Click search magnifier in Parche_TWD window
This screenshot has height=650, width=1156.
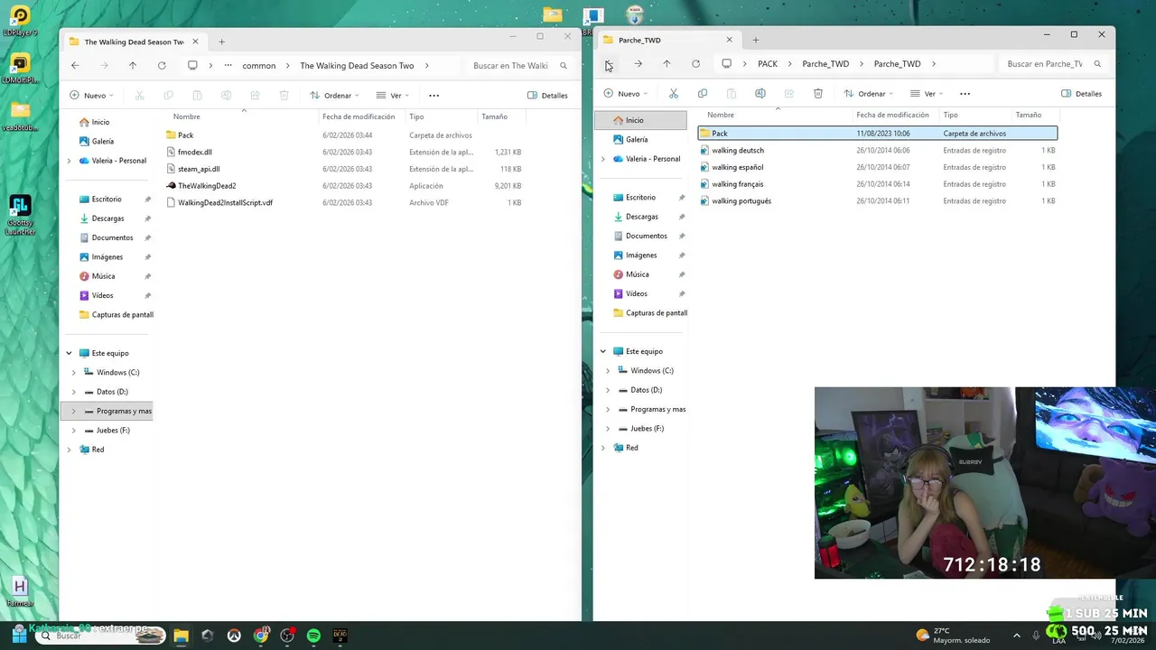click(x=1097, y=63)
